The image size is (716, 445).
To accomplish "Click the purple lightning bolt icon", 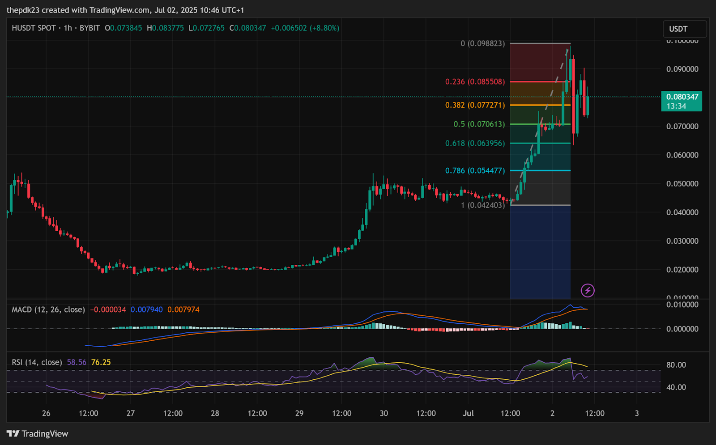I will click(588, 290).
